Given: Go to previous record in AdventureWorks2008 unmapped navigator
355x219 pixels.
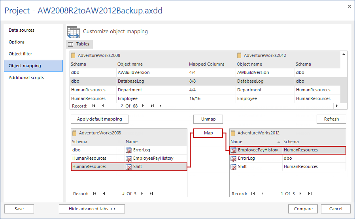Looking at the screenshot, I should click(x=104, y=193).
